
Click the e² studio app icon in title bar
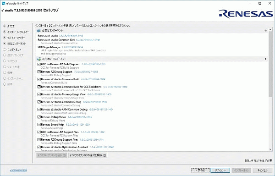[4, 3]
